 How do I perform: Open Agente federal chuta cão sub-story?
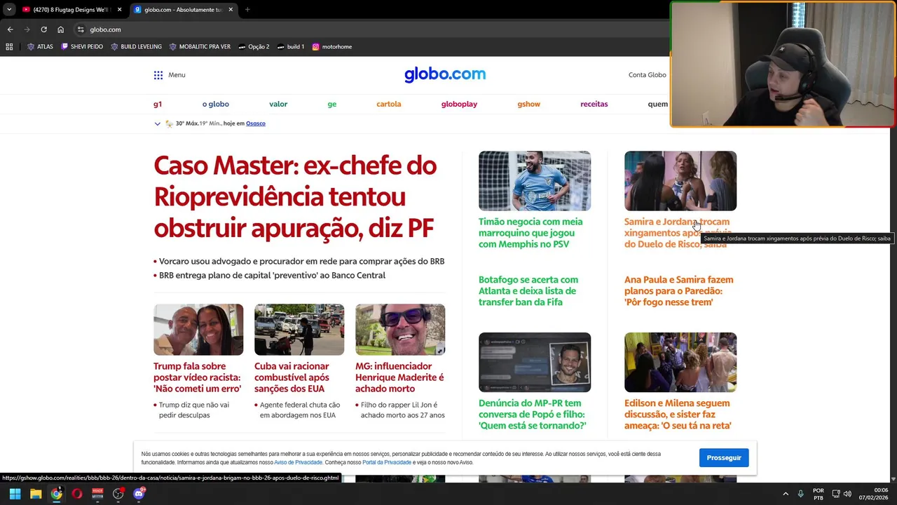(299, 410)
